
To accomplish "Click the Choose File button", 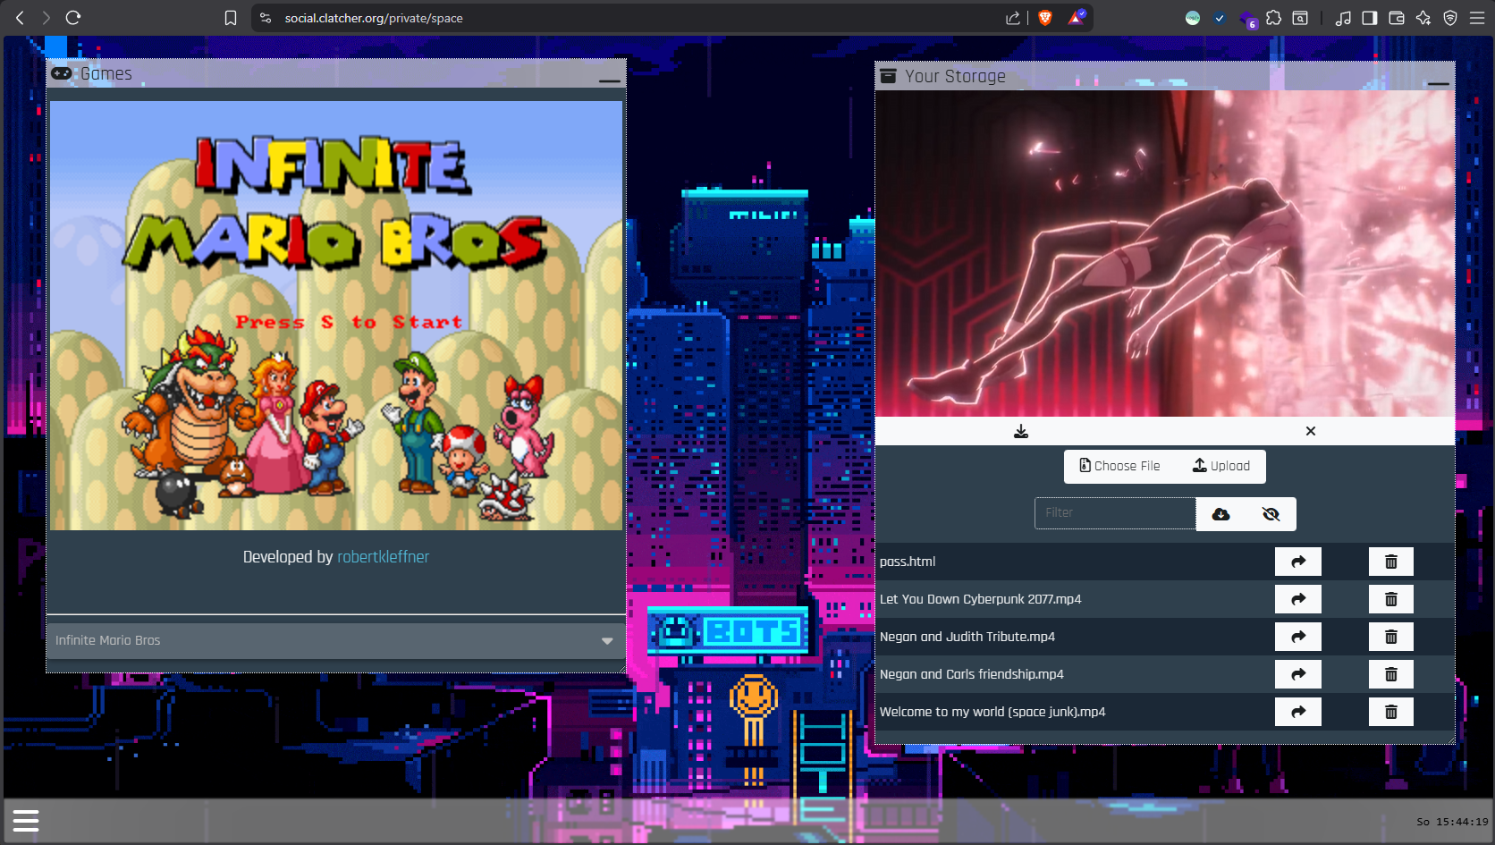I will 1119,466.
